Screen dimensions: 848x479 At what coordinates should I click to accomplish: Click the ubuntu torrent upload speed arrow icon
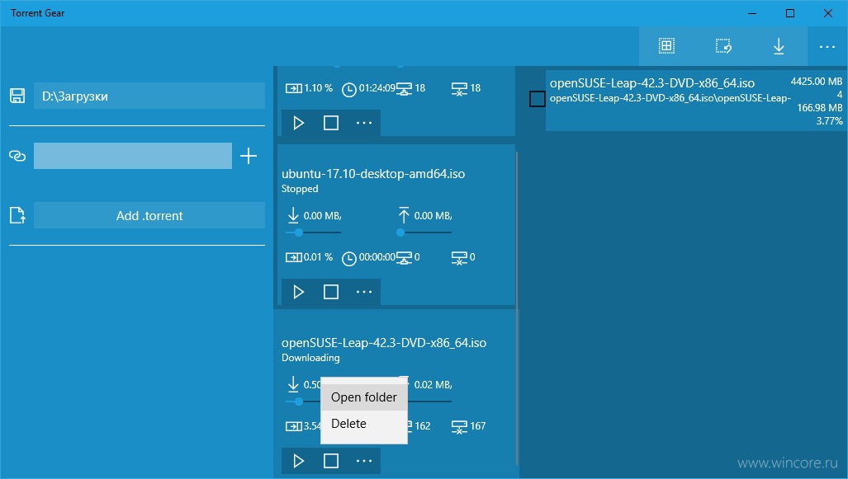[x=404, y=215]
